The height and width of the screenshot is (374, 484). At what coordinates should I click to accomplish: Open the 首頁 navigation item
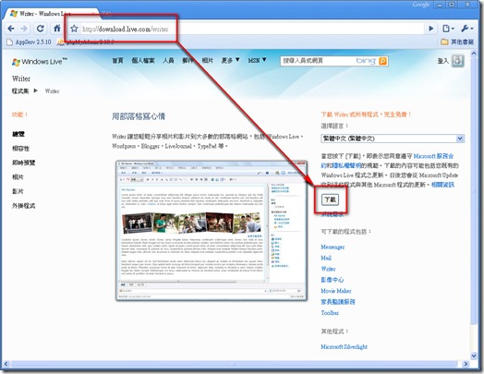coord(117,60)
